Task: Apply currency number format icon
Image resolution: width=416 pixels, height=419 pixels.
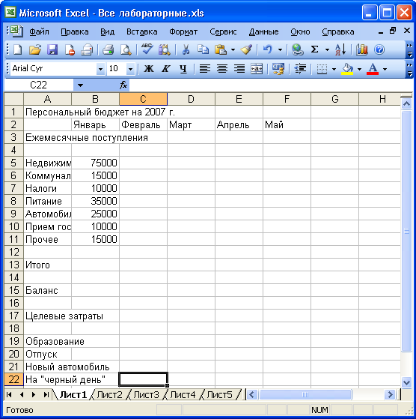Action: [x=278, y=69]
